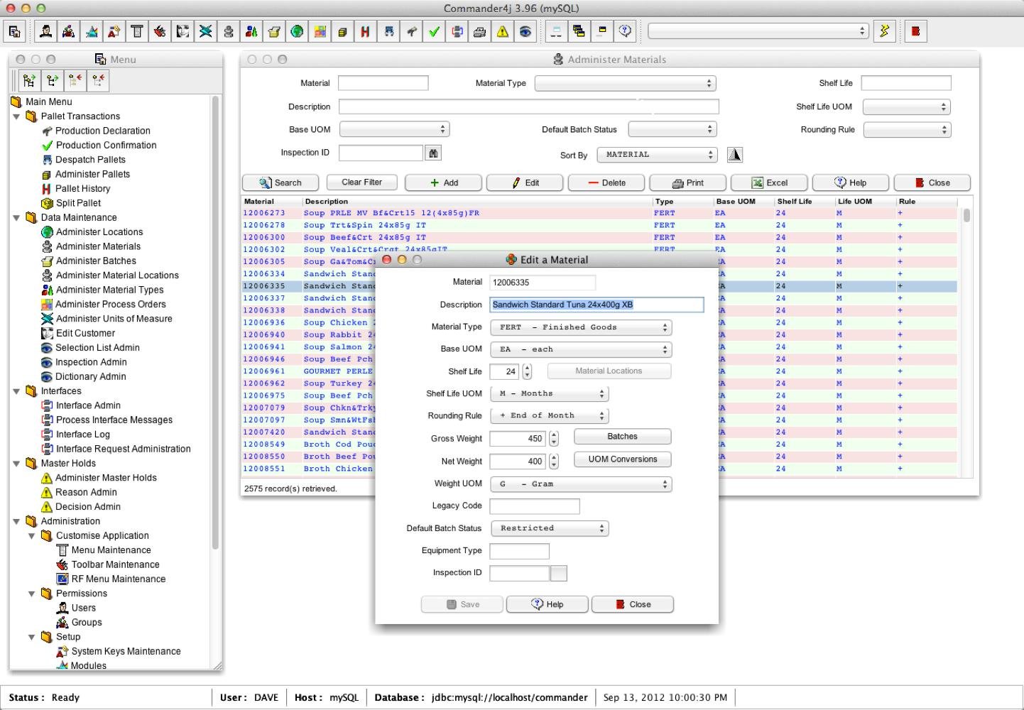Collapse the Data Maintenance tree node

(16, 217)
